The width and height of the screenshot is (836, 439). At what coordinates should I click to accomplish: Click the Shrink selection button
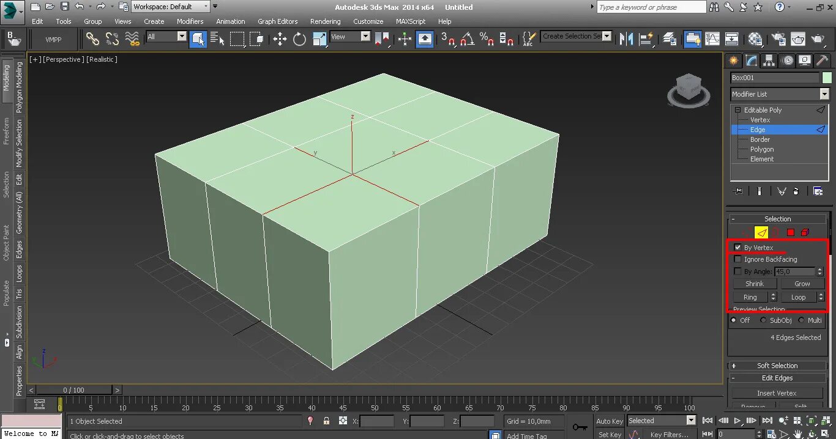755,284
